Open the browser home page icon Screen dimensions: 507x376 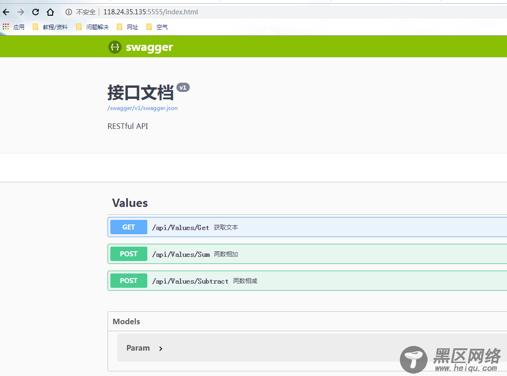tap(50, 12)
